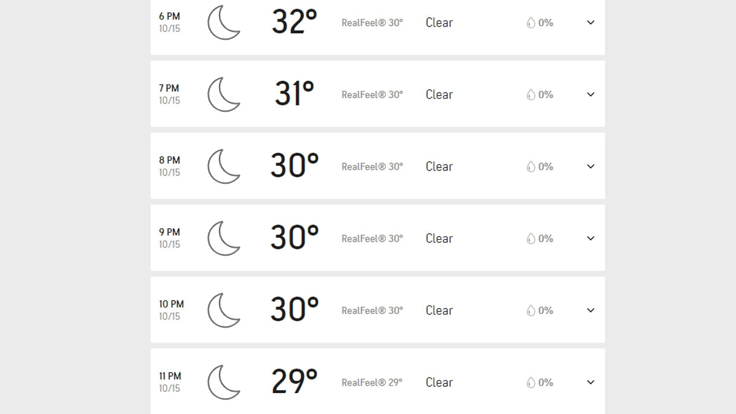Click the moon icon for 8 PM
The width and height of the screenshot is (736, 414).
223,166
